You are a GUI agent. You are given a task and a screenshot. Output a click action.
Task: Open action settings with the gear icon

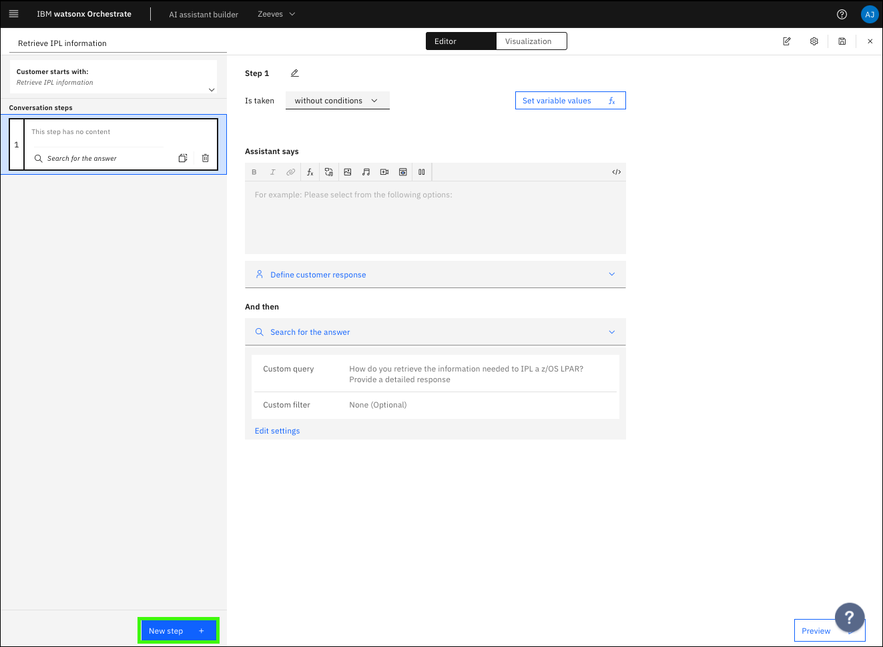click(x=814, y=41)
